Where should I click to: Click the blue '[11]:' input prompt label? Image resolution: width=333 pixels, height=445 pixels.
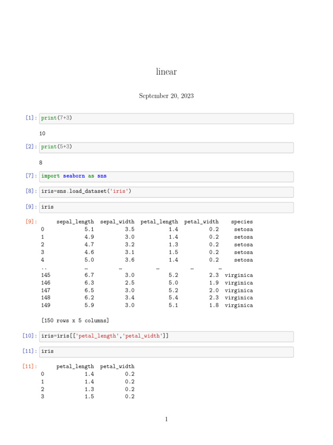click(30, 351)
